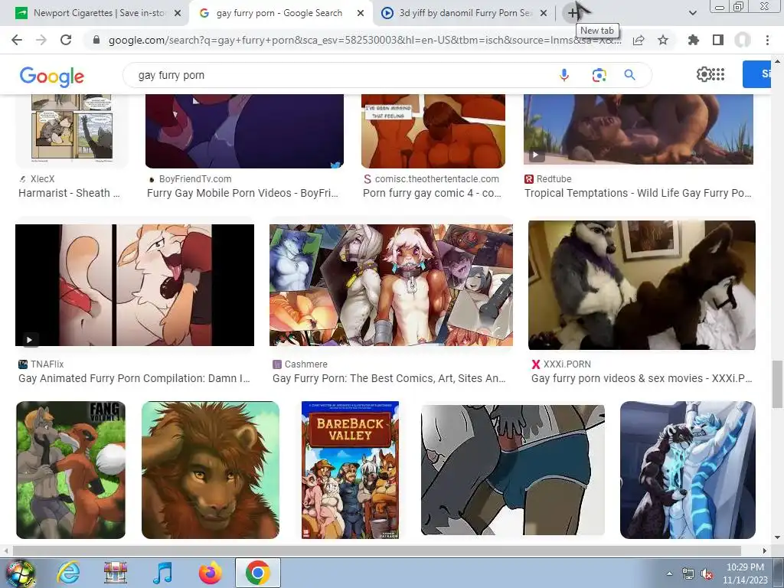Viewport: 784px width, 588px height.
Task: Click the network tray icon
Action: [688, 574]
